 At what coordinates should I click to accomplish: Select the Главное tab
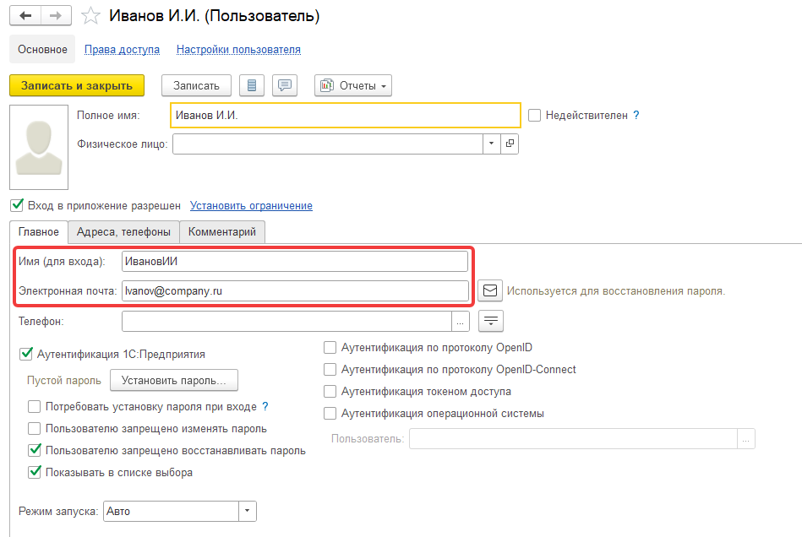(38, 232)
